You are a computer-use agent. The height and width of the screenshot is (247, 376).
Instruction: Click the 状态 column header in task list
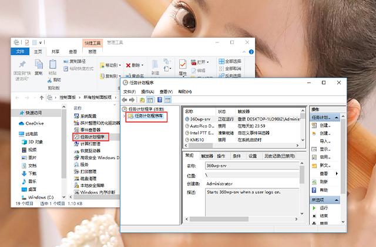(x=222, y=111)
